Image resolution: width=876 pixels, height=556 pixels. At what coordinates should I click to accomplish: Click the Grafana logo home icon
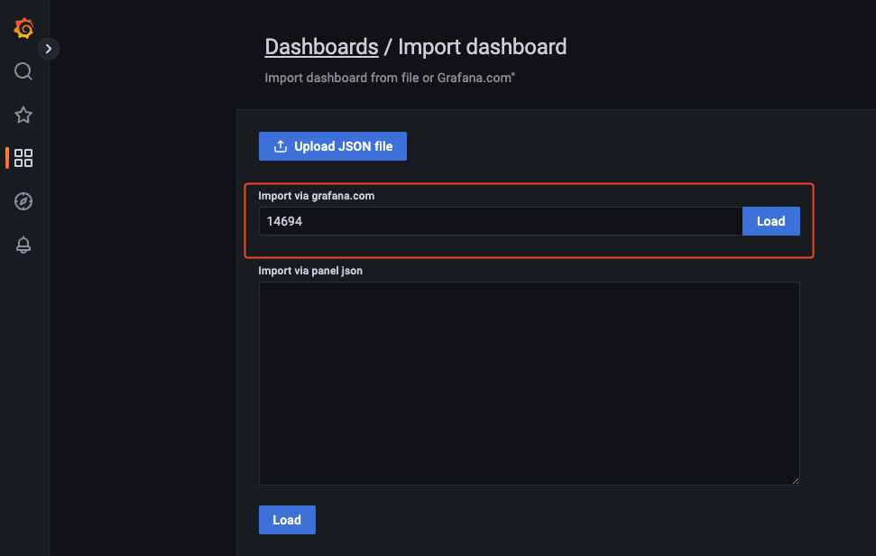click(23, 28)
